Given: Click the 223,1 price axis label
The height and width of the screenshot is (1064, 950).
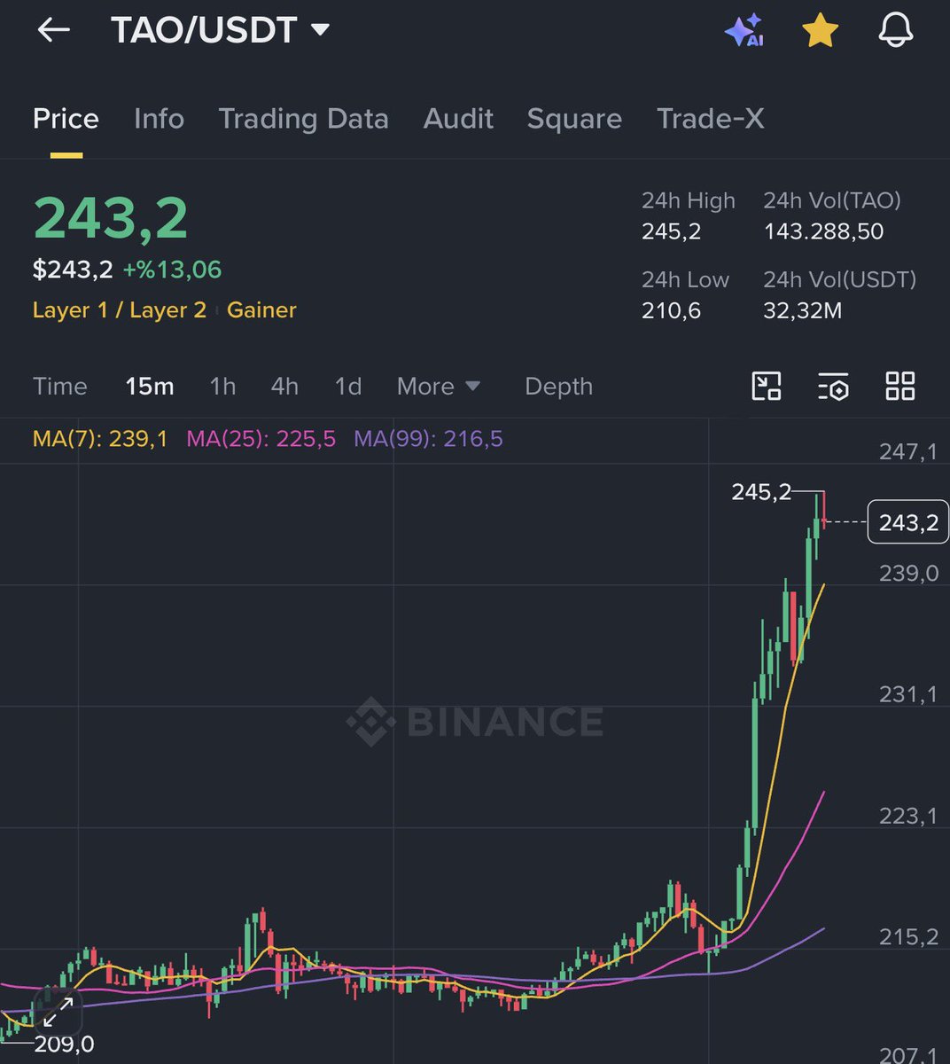Looking at the screenshot, I should point(908,816).
